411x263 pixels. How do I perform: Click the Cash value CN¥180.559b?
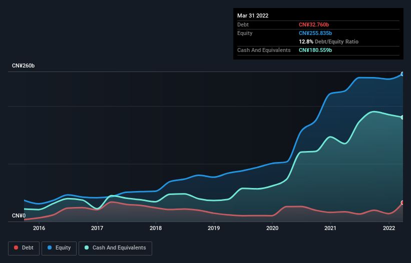point(315,50)
